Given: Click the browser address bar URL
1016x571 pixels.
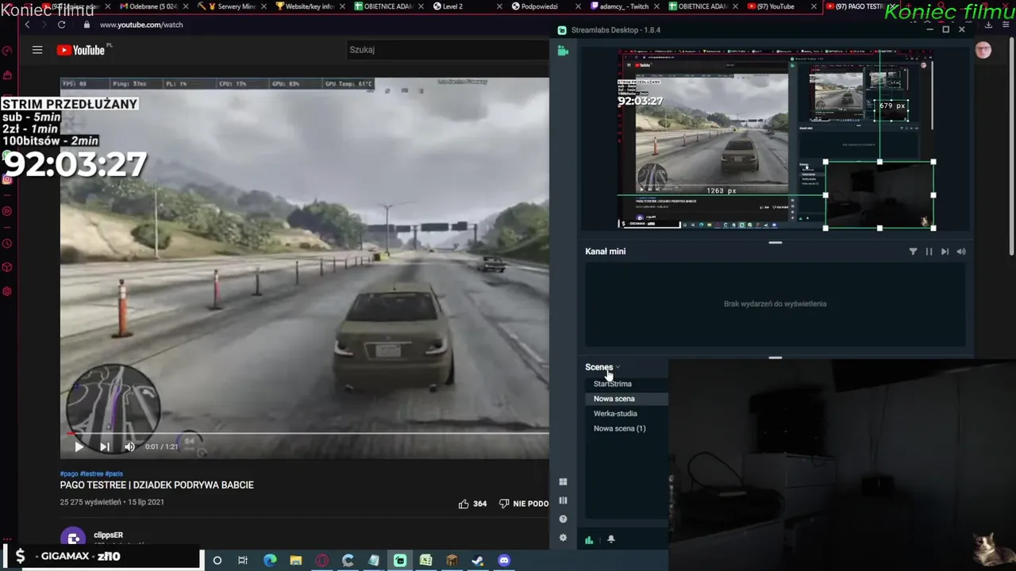Looking at the screenshot, I should pos(141,25).
